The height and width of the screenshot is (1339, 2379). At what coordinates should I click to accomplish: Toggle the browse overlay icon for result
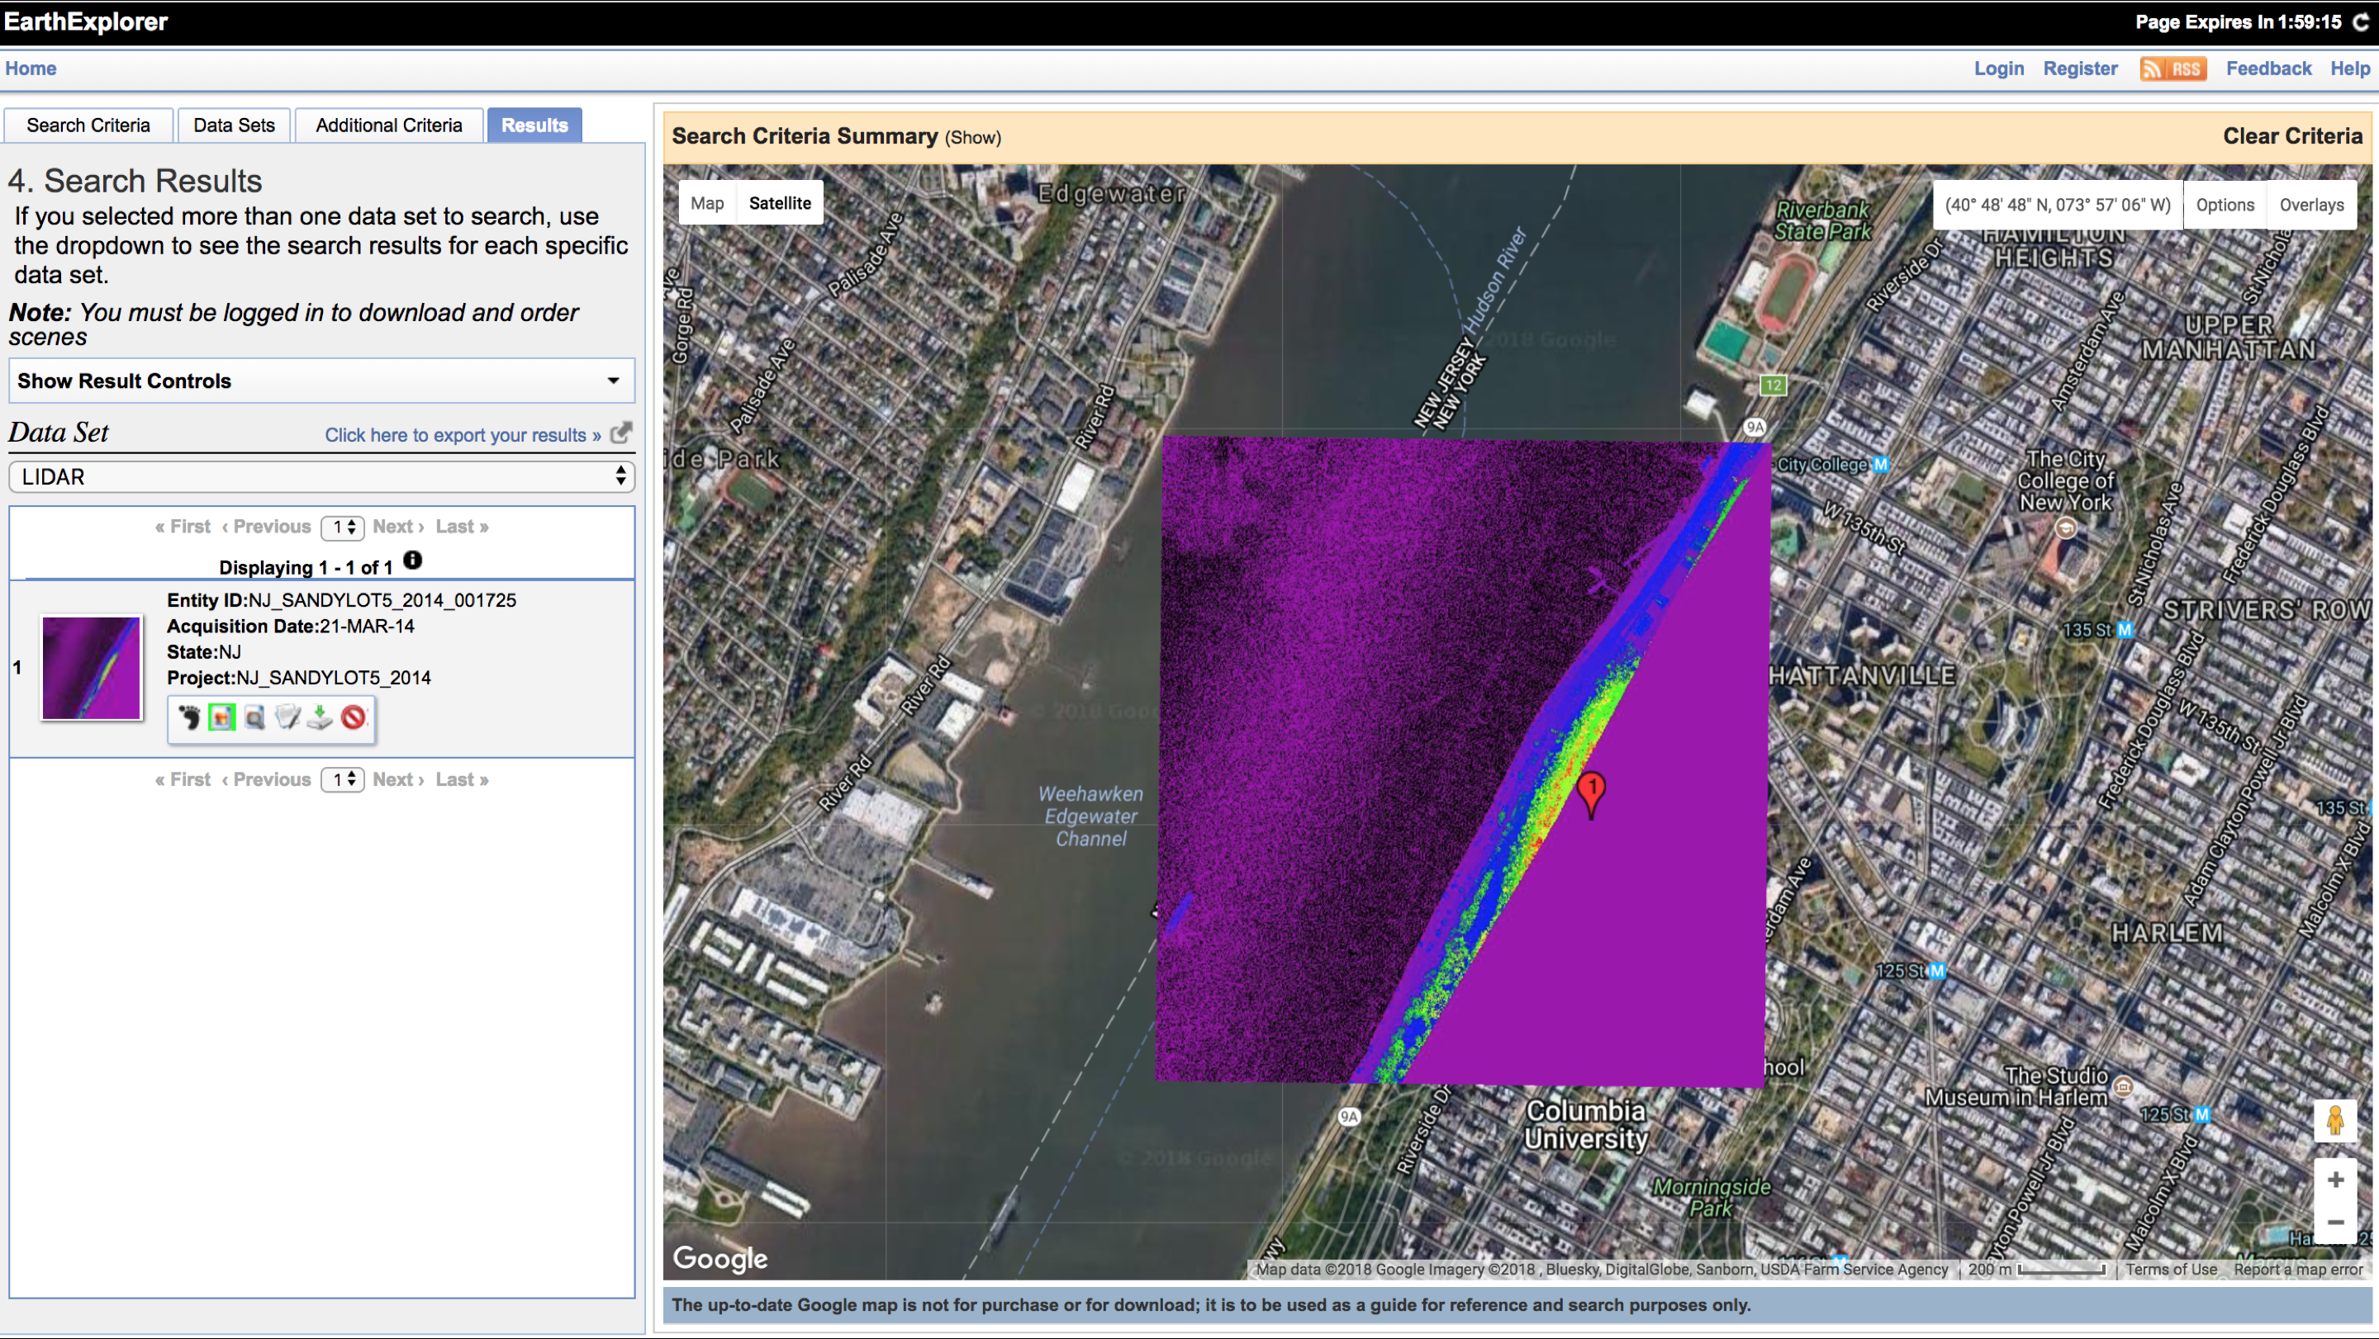tap(221, 717)
